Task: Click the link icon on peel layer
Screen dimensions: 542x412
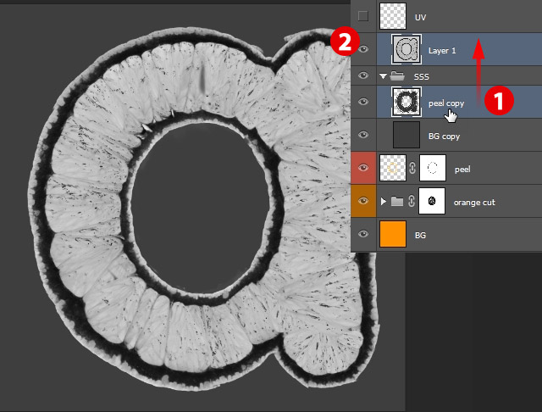Action: click(x=412, y=168)
